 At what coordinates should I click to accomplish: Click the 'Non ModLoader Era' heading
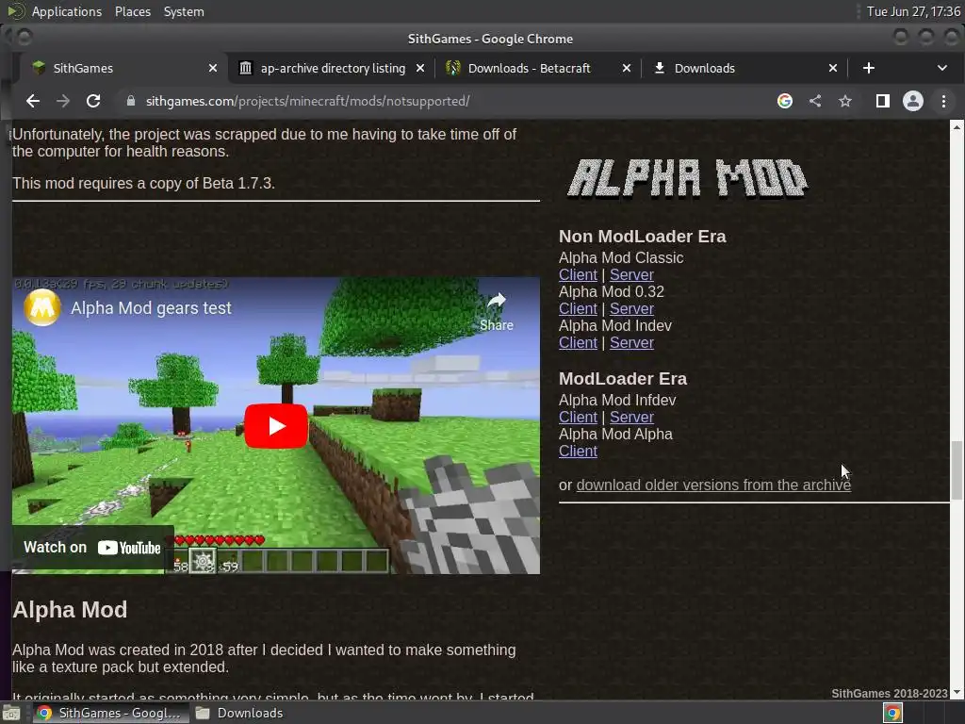642,237
